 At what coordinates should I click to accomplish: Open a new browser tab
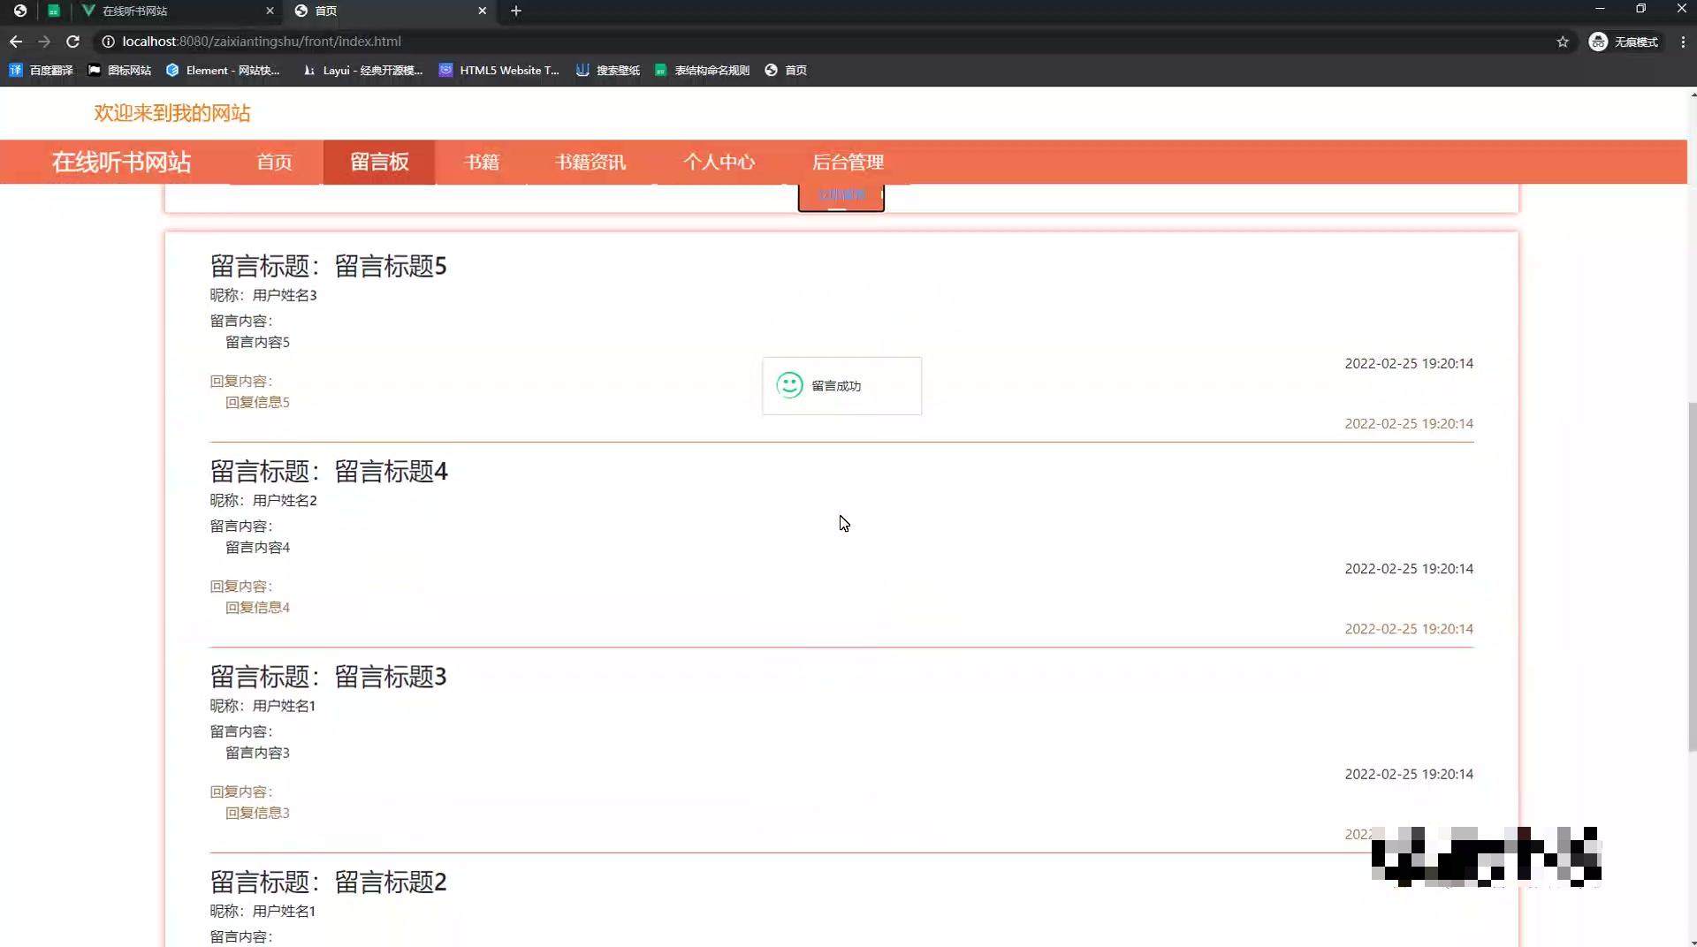[x=516, y=11]
